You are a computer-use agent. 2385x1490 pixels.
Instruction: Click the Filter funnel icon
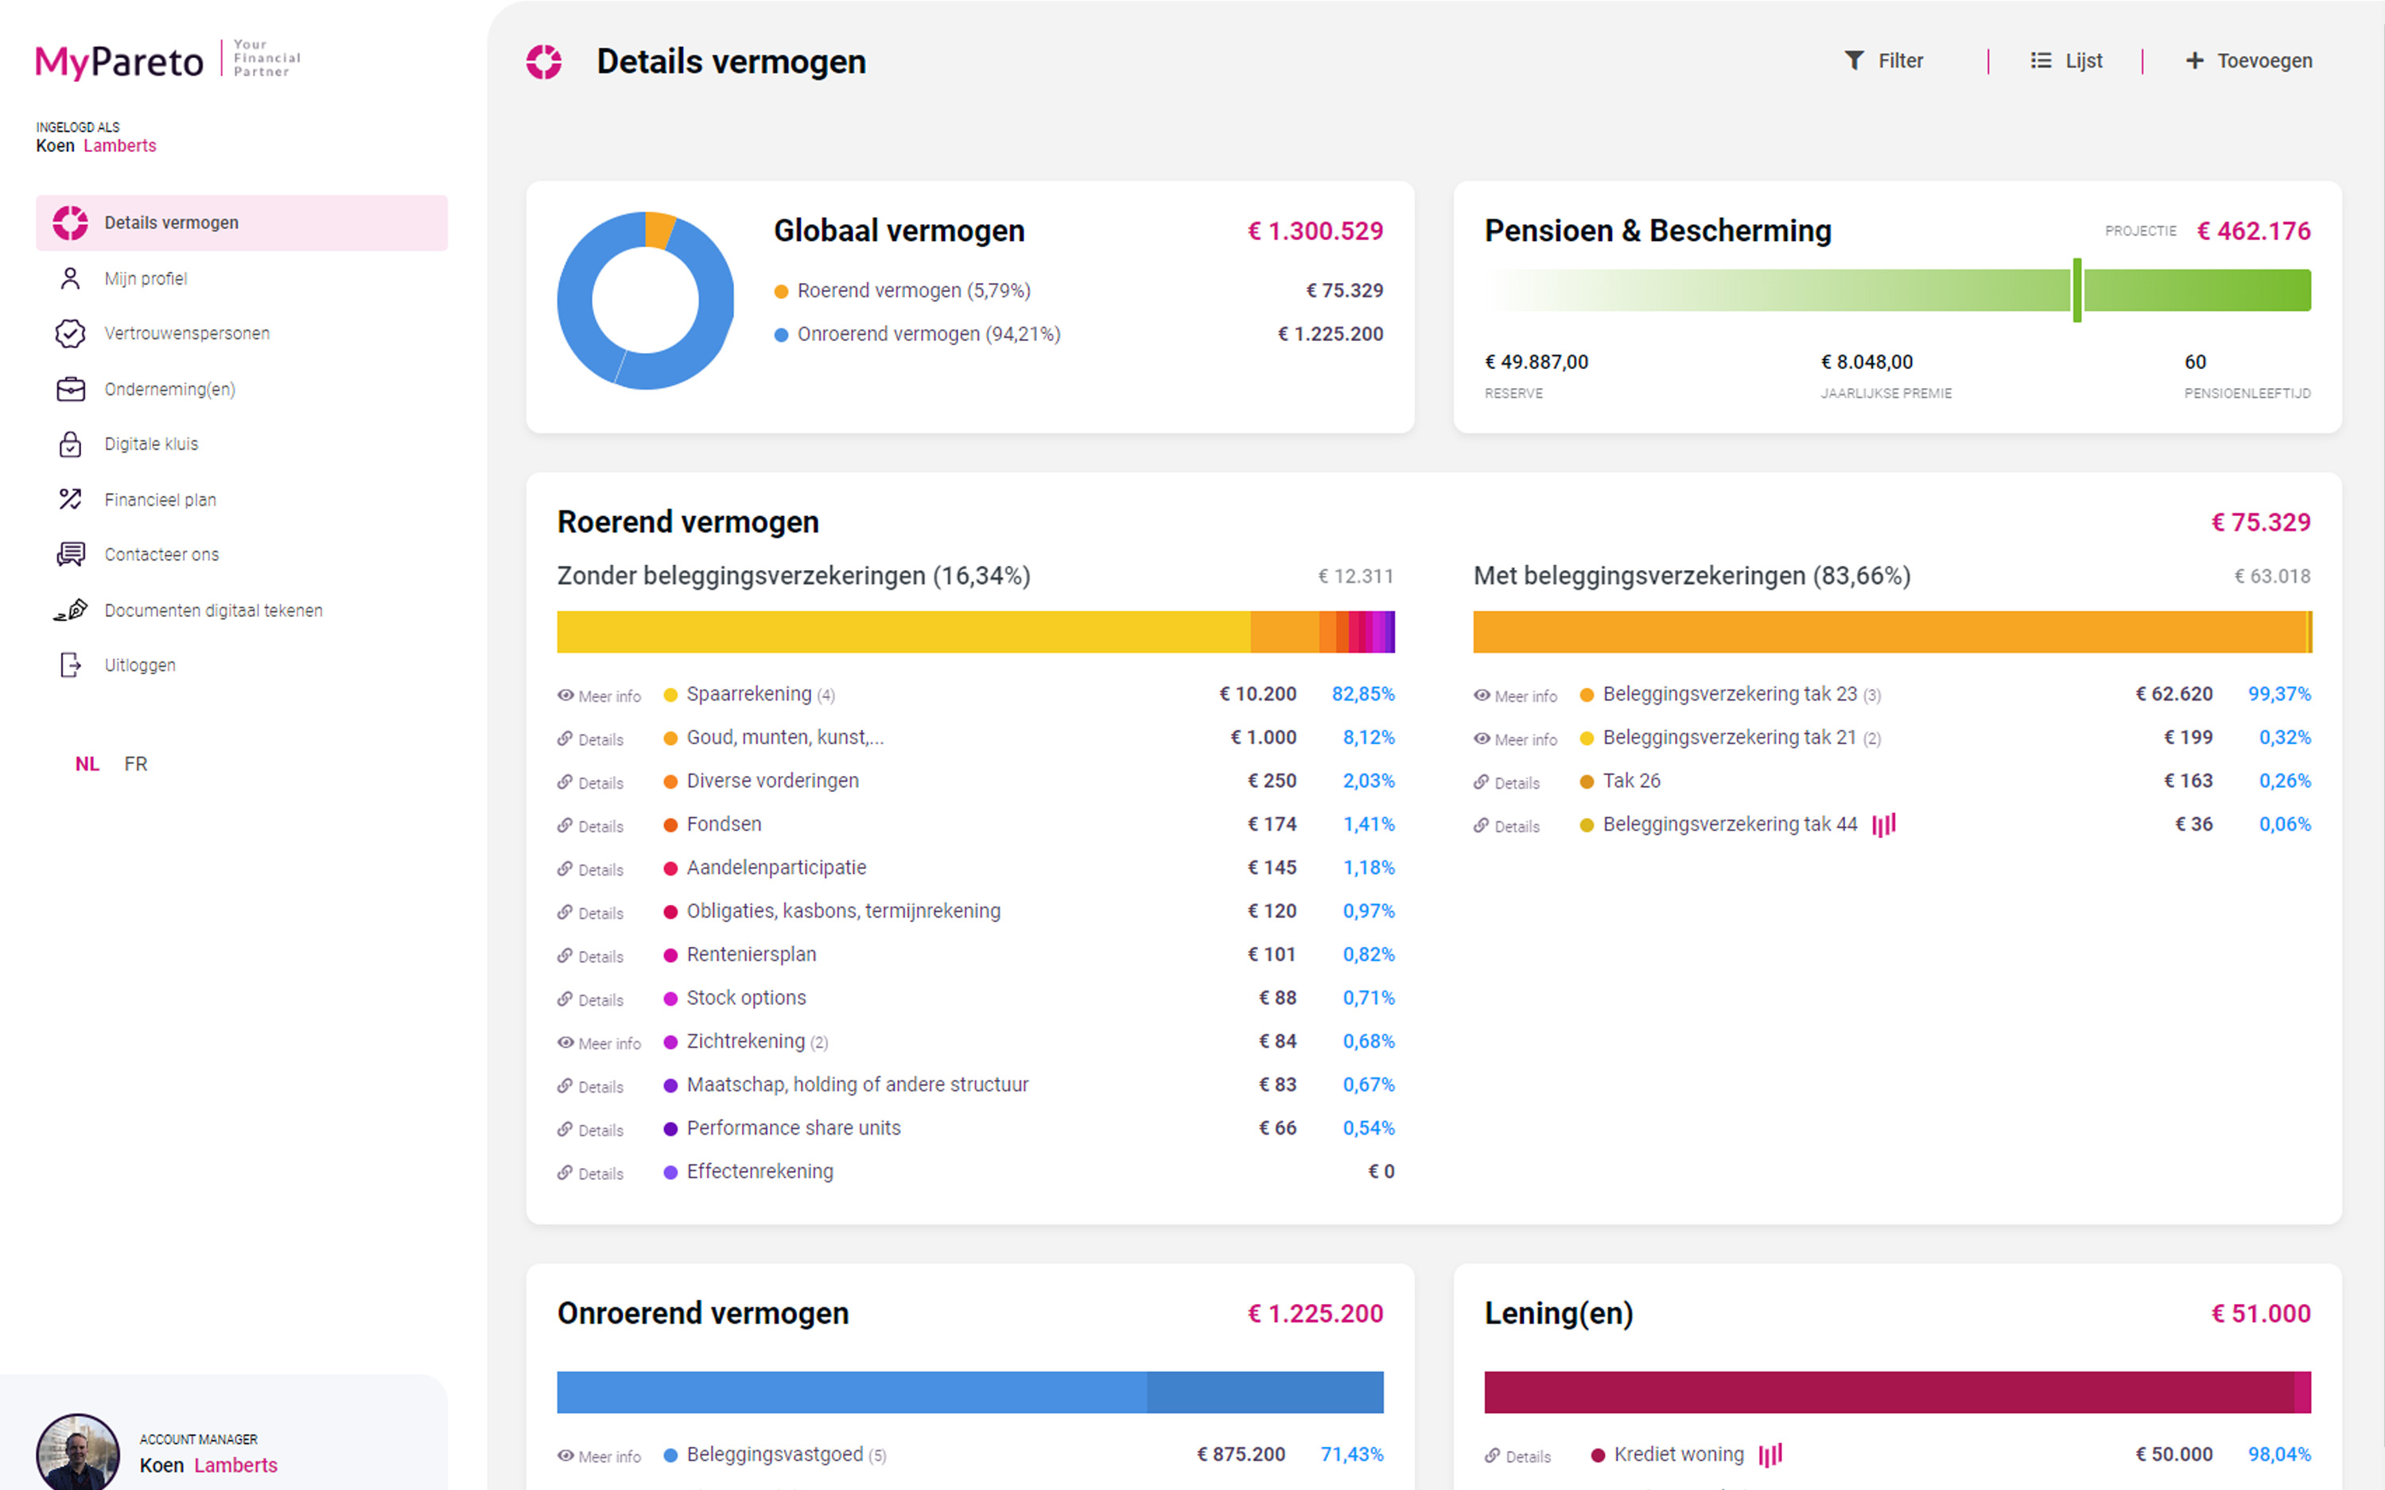(1853, 61)
